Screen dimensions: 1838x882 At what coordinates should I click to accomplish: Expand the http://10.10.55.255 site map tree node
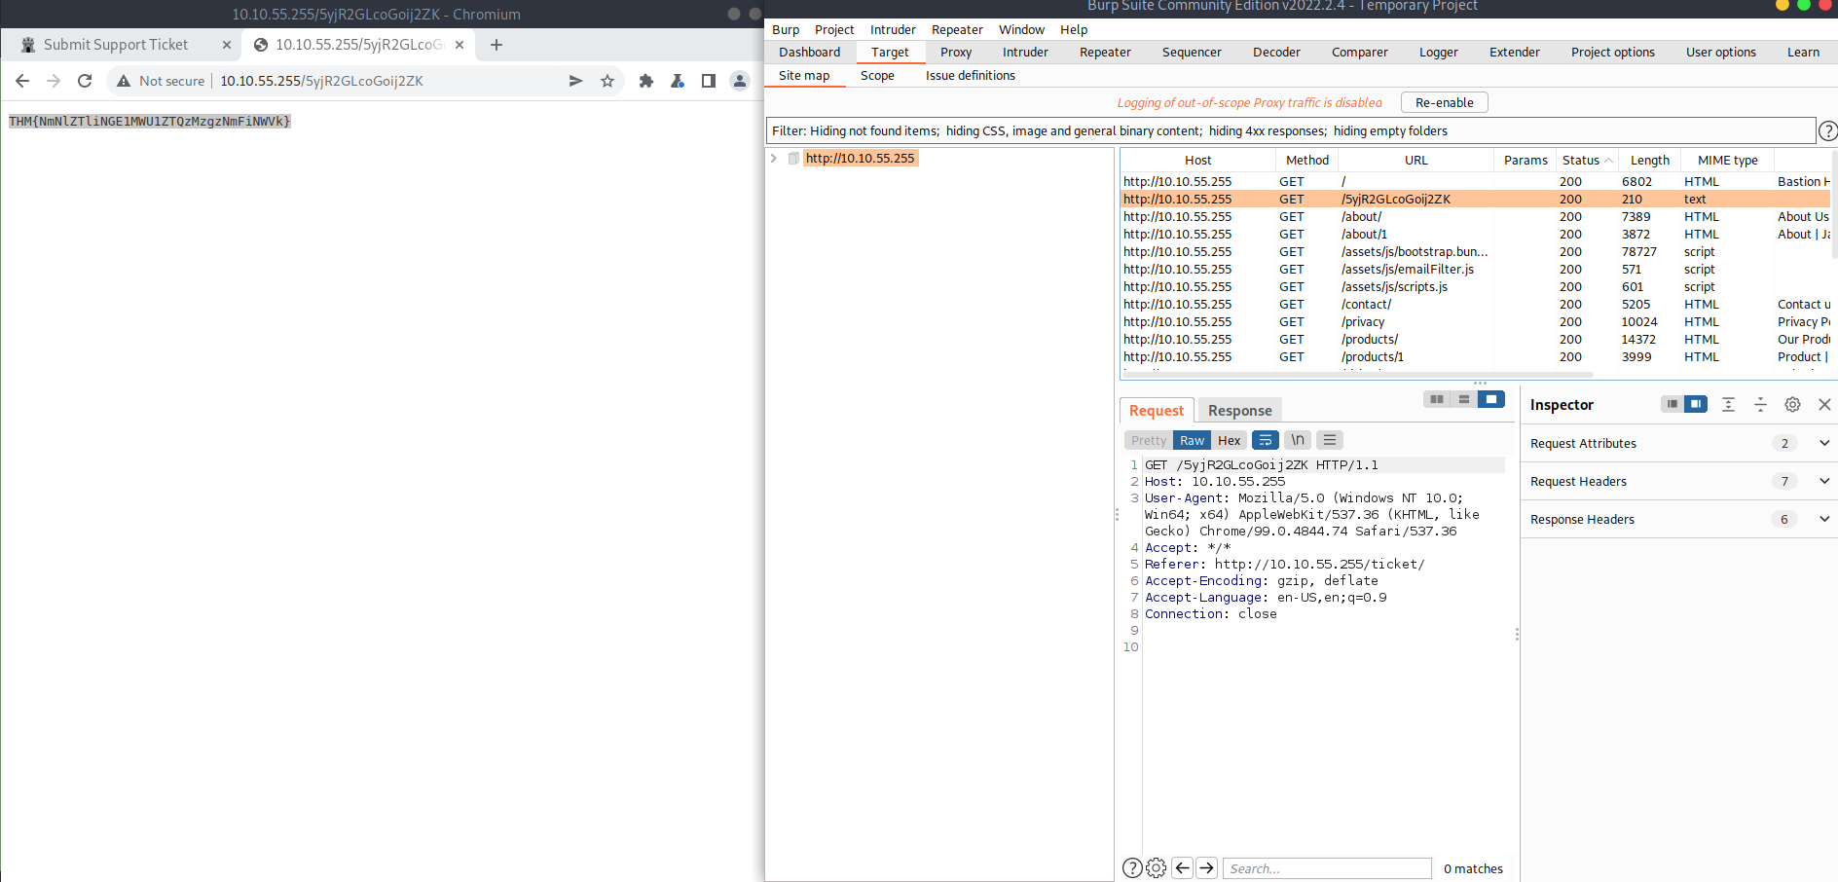click(x=774, y=158)
